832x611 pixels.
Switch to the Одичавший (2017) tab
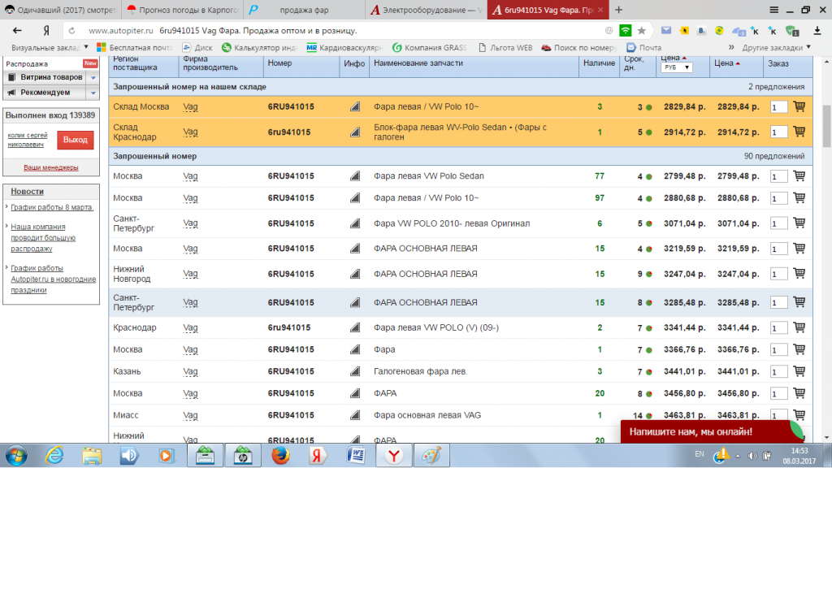[x=61, y=10]
